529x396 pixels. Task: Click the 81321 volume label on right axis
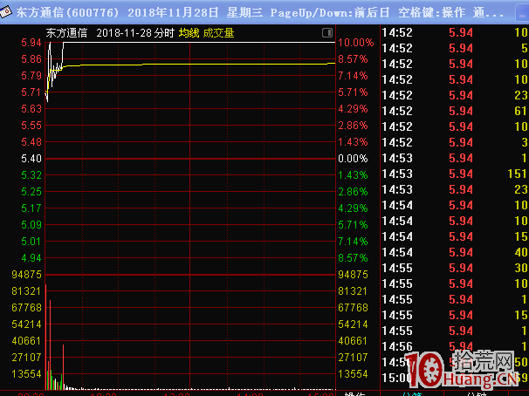353,291
